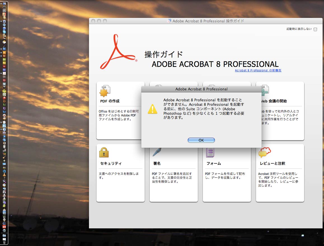Open Flash (Fl) in the dock
The image size is (324, 246).
click(4, 67)
